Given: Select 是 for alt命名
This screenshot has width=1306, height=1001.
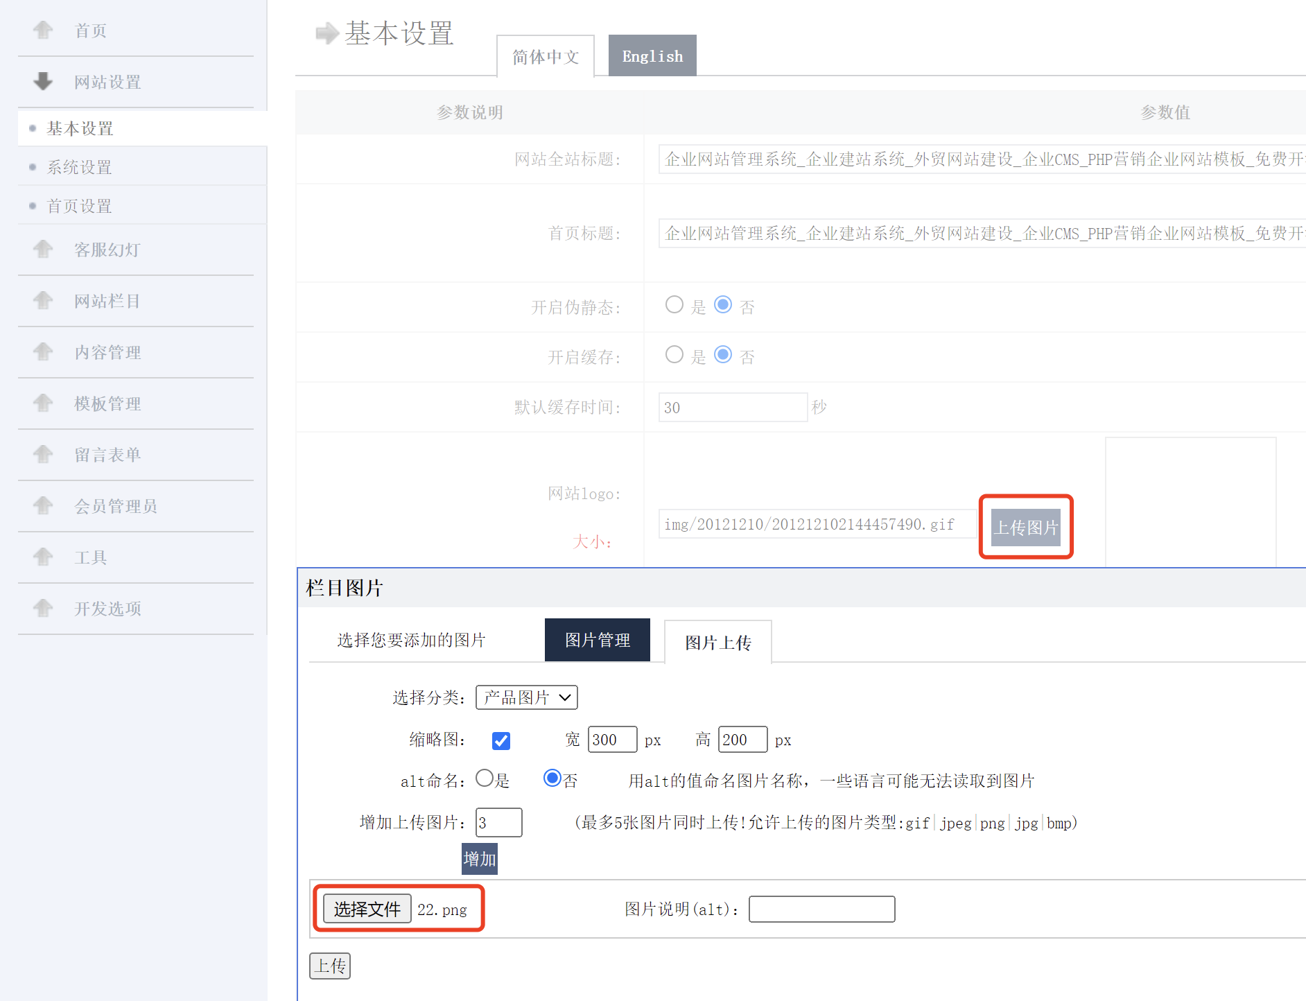Looking at the screenshot, I should click(485, 778).
